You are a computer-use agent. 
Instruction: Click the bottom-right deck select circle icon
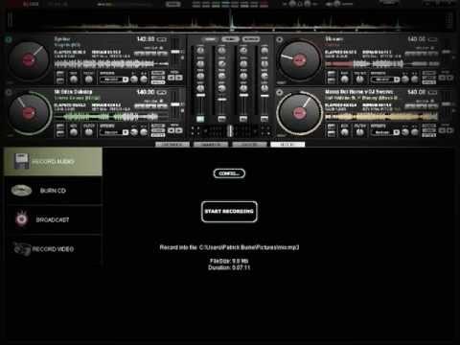tap(280, 92)
